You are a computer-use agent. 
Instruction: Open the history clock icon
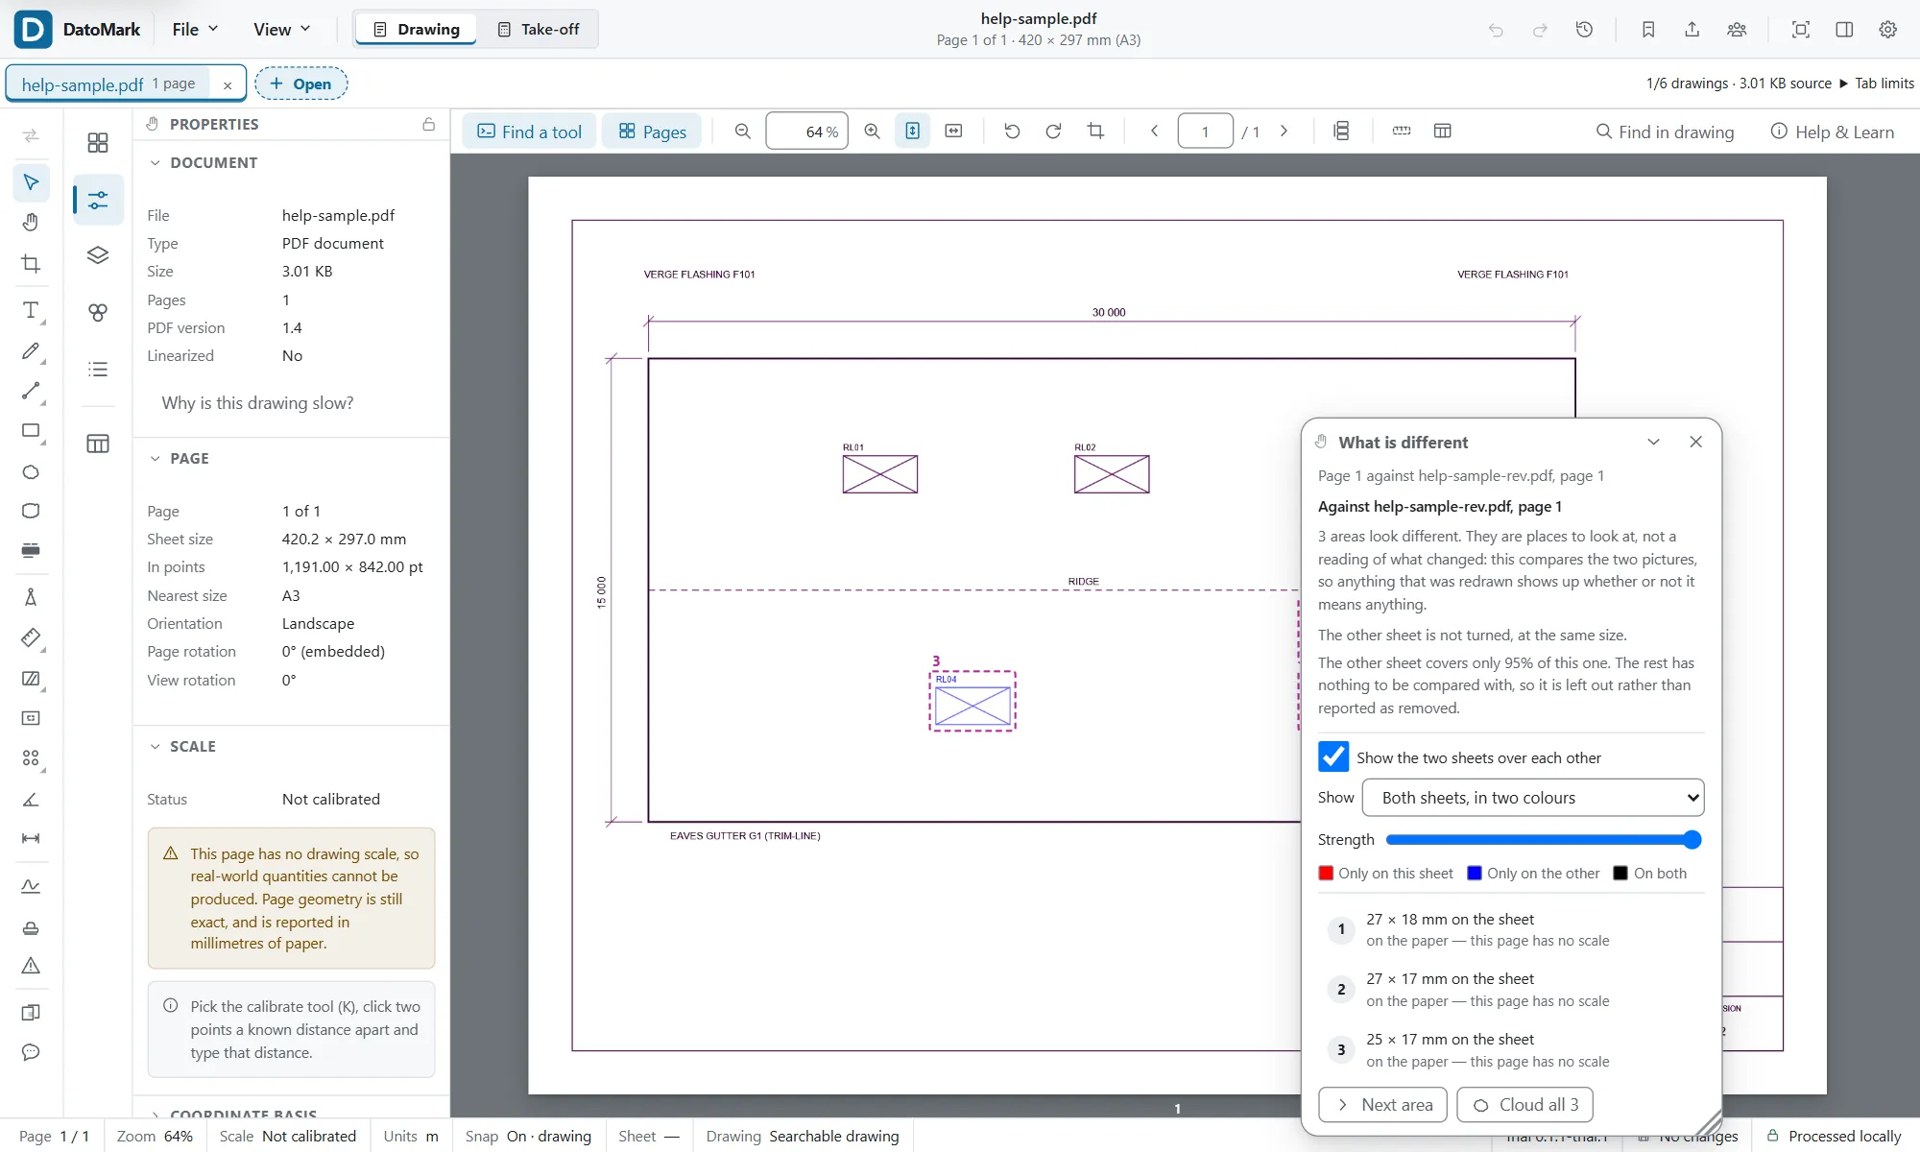(1585, 30)
